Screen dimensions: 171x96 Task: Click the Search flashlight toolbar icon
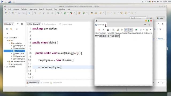[100, 13]
